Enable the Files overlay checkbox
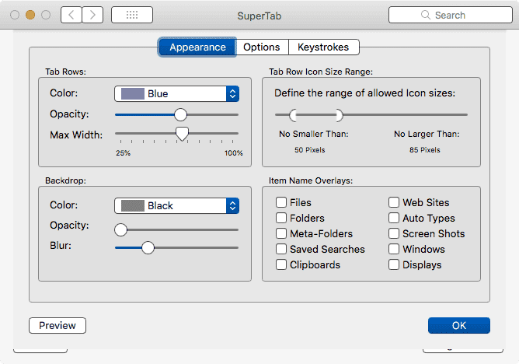This screenshot has height=364, width=519. coord(281,202)
